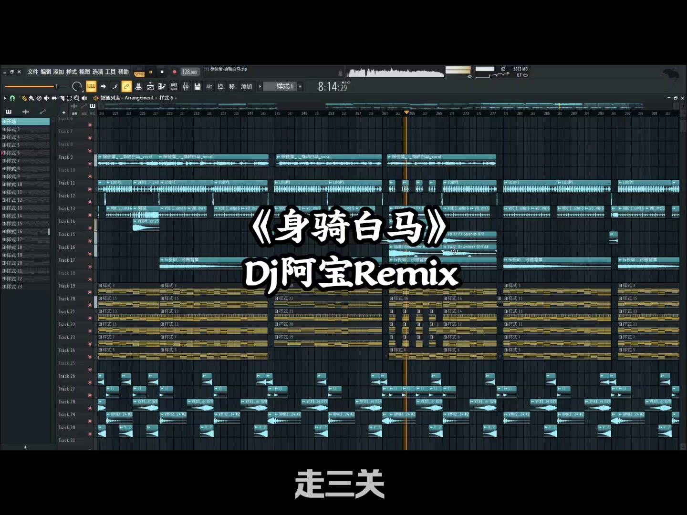This screenshot has height=515, width=687.
Task: Click the 8:14:29 time display
Action: pos(333,87)
